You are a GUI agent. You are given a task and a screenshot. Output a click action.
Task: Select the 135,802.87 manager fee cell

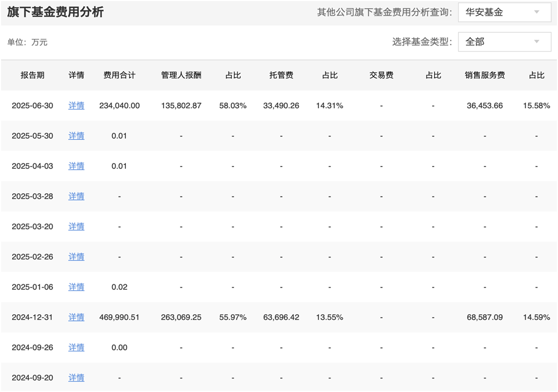[181, 105]
